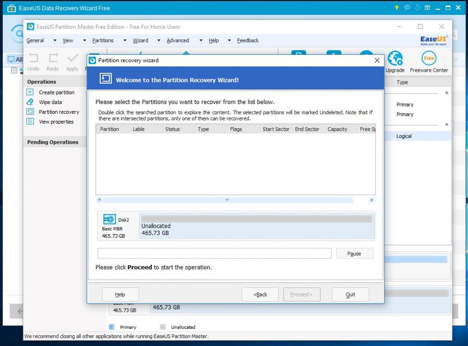The width and height of the screenshot is (468, 346).
Task: Open the Help menu
Action: [x=213, y=40]
